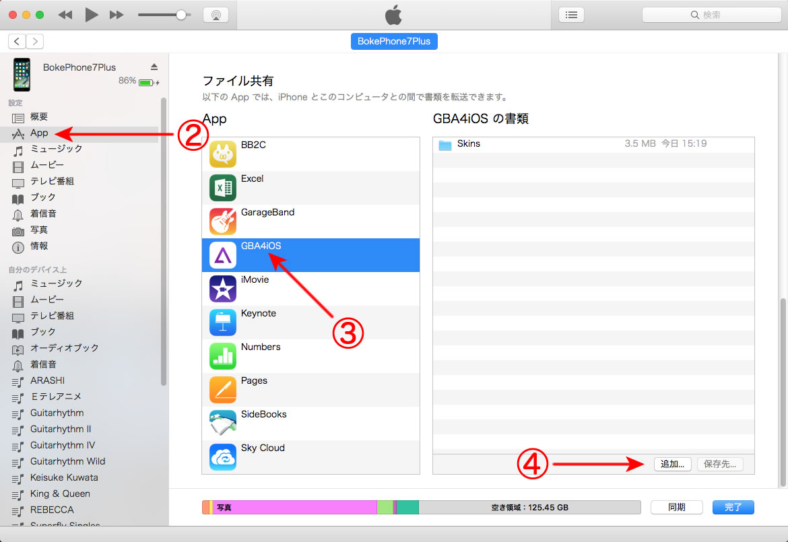Adjust the volume slider knob
The height and width of the screenshot is (542, 788).
(x=181, y=15)
